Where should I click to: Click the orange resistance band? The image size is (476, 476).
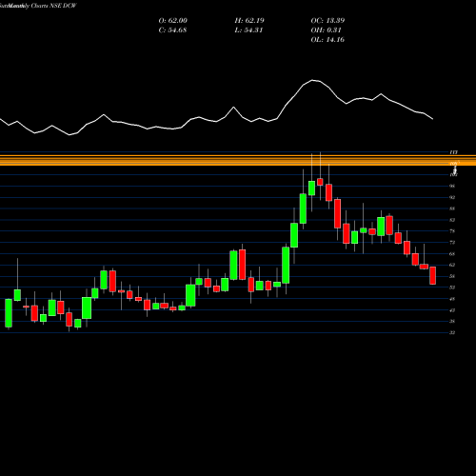[x=238, y=160]
